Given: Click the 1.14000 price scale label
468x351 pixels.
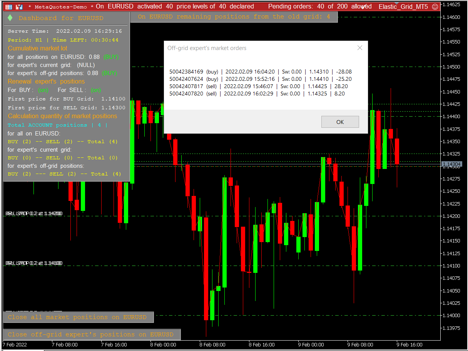Looking at the screenshot, I should pyautogui.click(x=451, y=315).
